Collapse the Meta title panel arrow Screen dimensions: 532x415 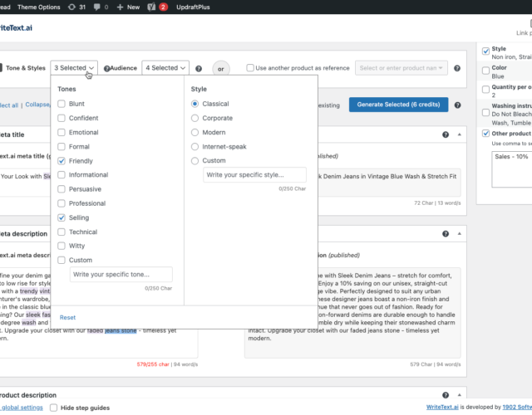click(x=458, y=134)
